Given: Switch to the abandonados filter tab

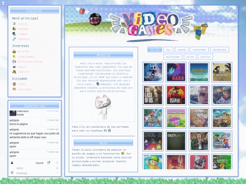Looking at the screenshot, I should [220, 50].
